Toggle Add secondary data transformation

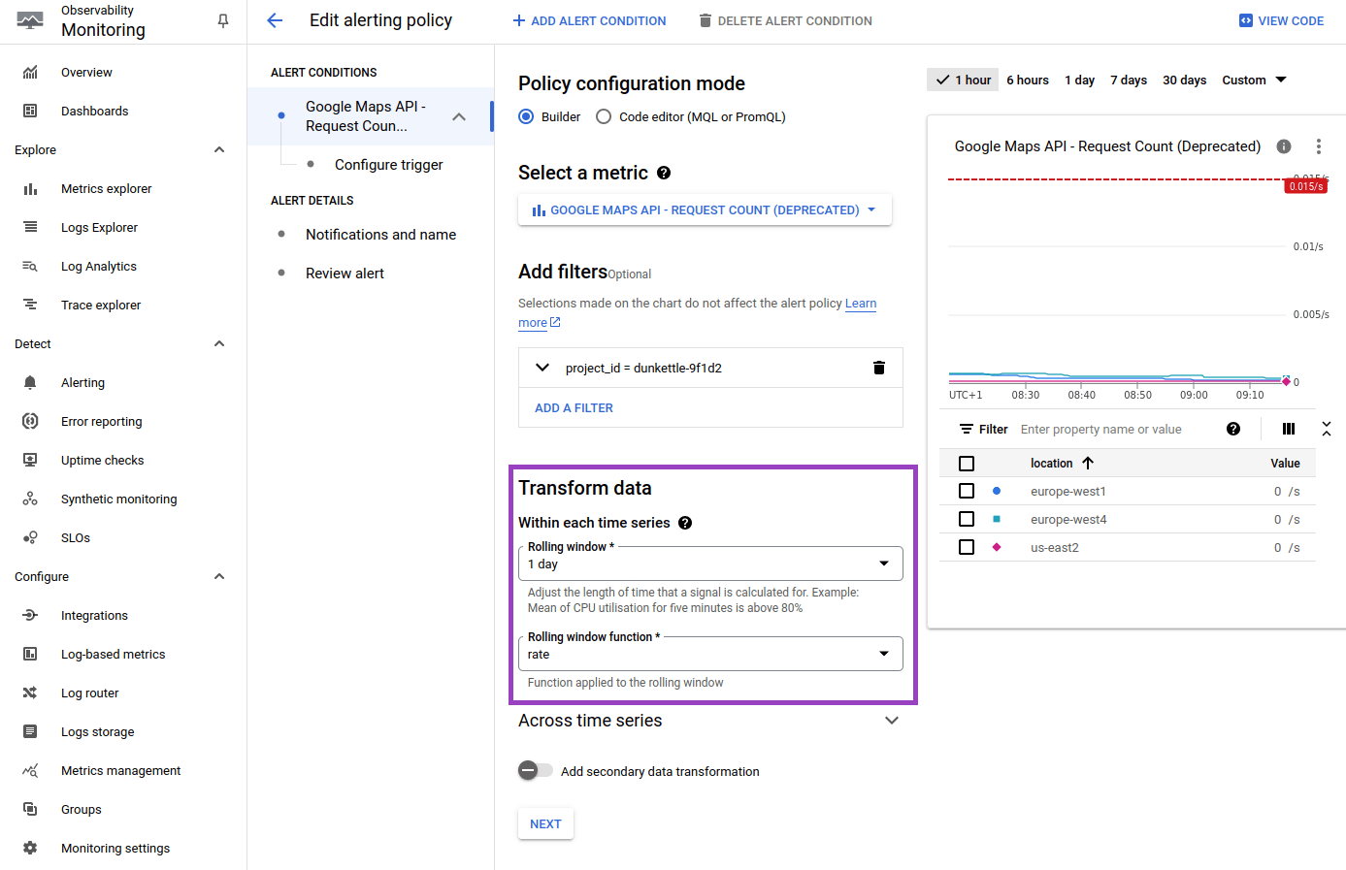click(535, 771)
